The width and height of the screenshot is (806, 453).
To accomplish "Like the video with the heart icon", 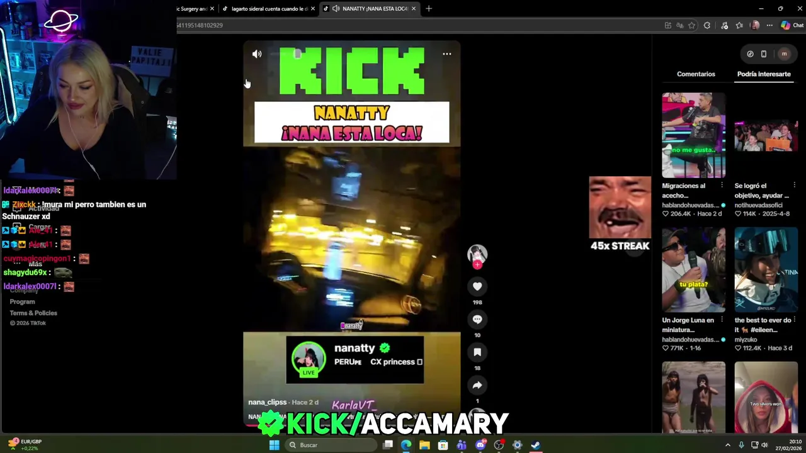I will tap(477, 287).
